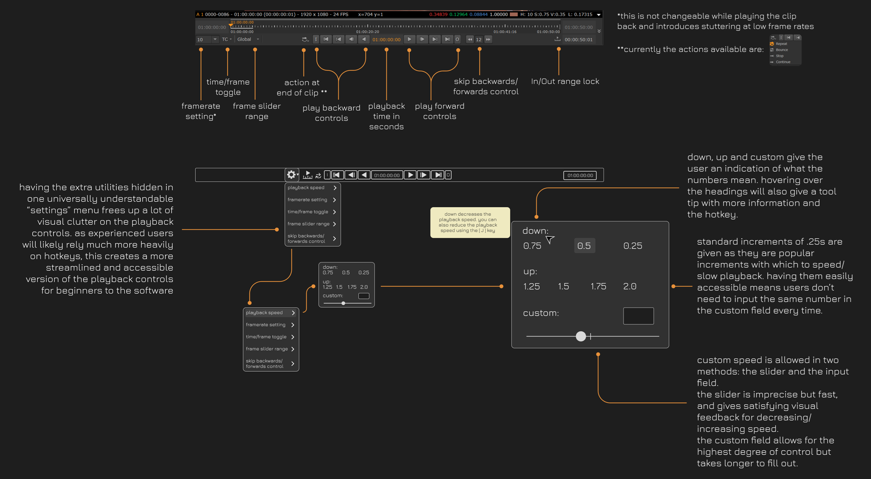Image resolution: width=871 pixels, height=479 pixels.
Task: Open the Global frame slider range dropdown
Action: 248,39
